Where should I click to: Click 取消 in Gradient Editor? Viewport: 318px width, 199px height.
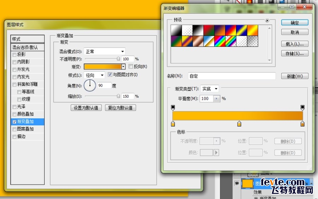(295, 32)
